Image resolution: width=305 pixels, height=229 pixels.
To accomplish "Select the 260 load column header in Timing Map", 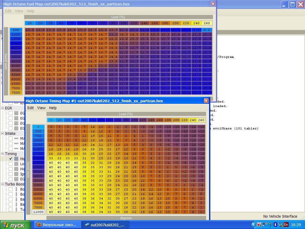I will (x=201, y=120).
